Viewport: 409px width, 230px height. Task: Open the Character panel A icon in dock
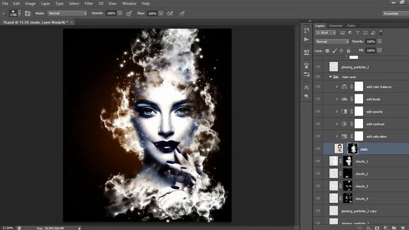click(x=307, y=87)
